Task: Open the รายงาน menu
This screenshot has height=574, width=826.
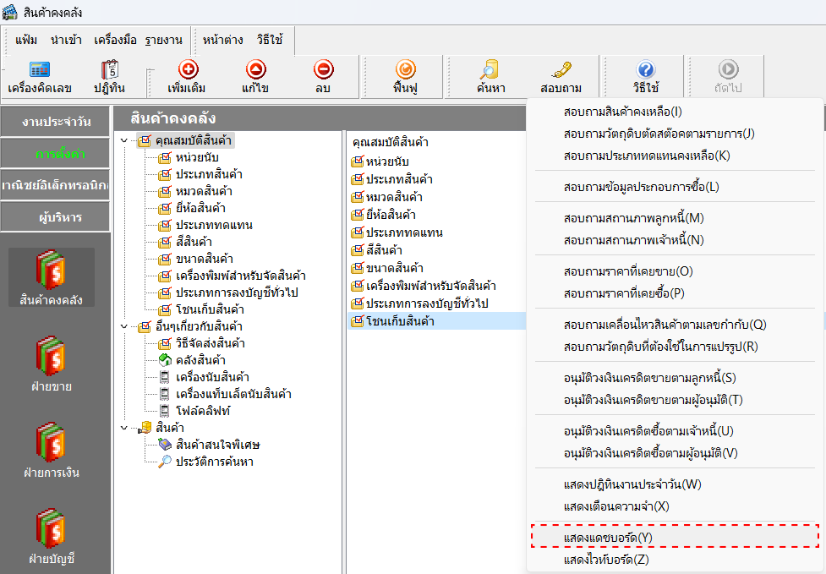Action: (164, 40)
